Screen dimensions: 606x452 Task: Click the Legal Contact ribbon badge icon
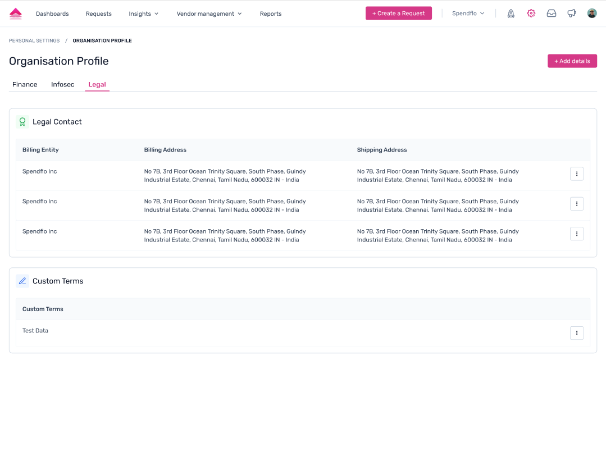pyautogui.click(x=22, y=122)
